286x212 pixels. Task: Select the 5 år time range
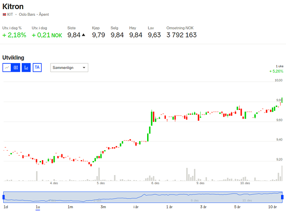238,207
